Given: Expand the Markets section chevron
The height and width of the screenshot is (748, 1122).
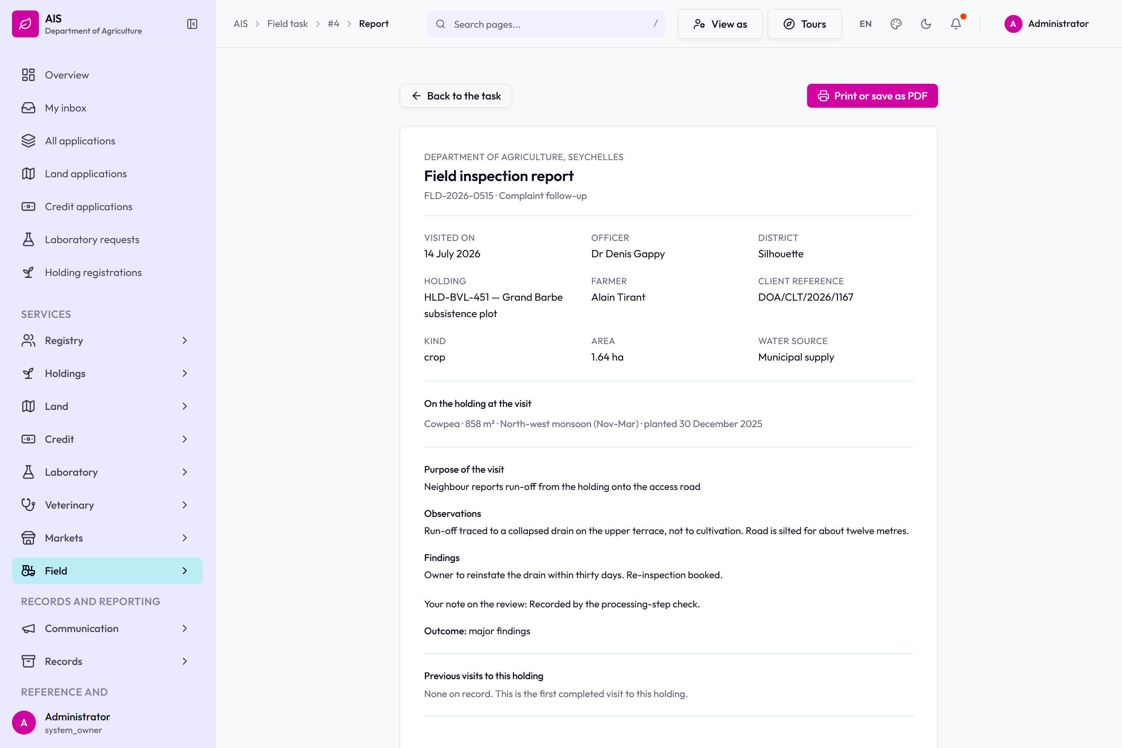Looking at the screenshot, I should [x=185, y=538].
